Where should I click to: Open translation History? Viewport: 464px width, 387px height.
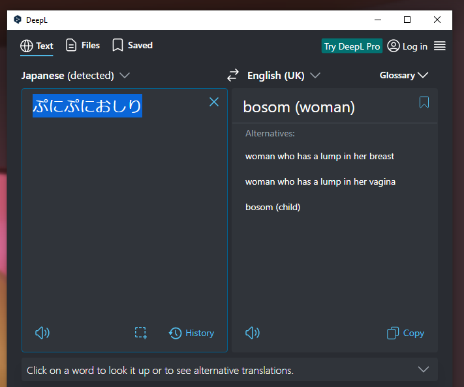[x=191, y=333]
